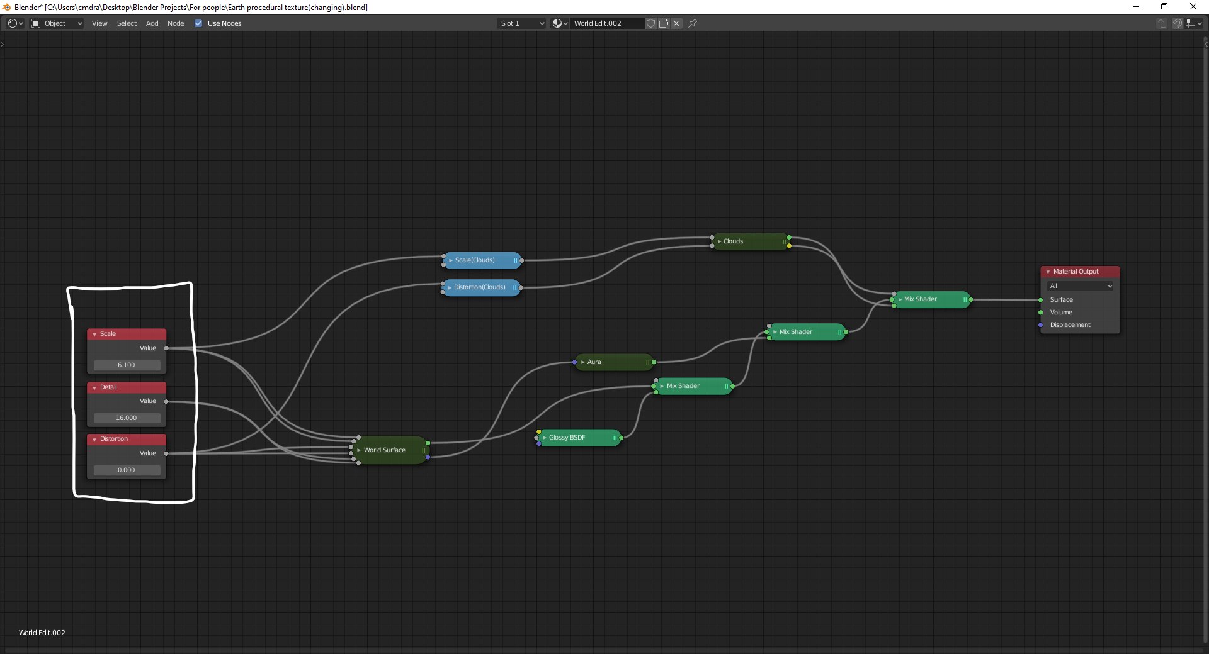Open the Add menu
The width and height of the screenshot is (1209, 654).
tap(152, 23)
